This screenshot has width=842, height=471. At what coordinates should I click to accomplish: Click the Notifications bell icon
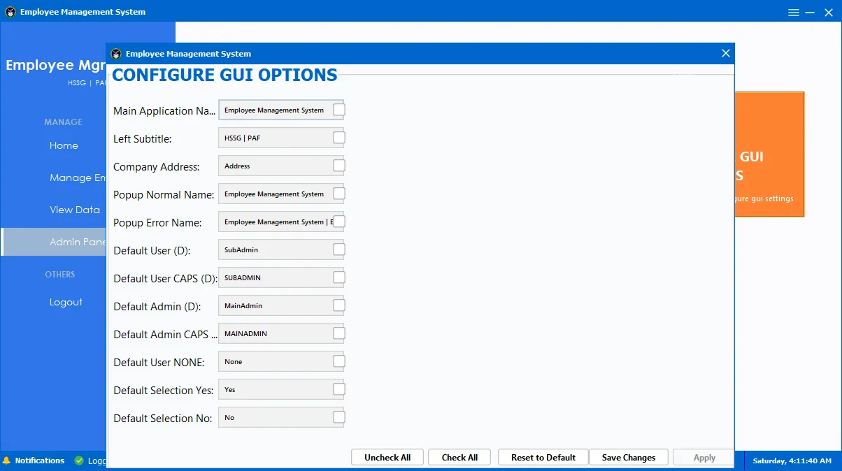[x=6, y=461]
